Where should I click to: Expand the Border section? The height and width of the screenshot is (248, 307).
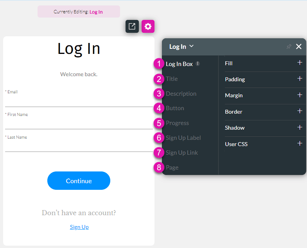click(300, 111)
